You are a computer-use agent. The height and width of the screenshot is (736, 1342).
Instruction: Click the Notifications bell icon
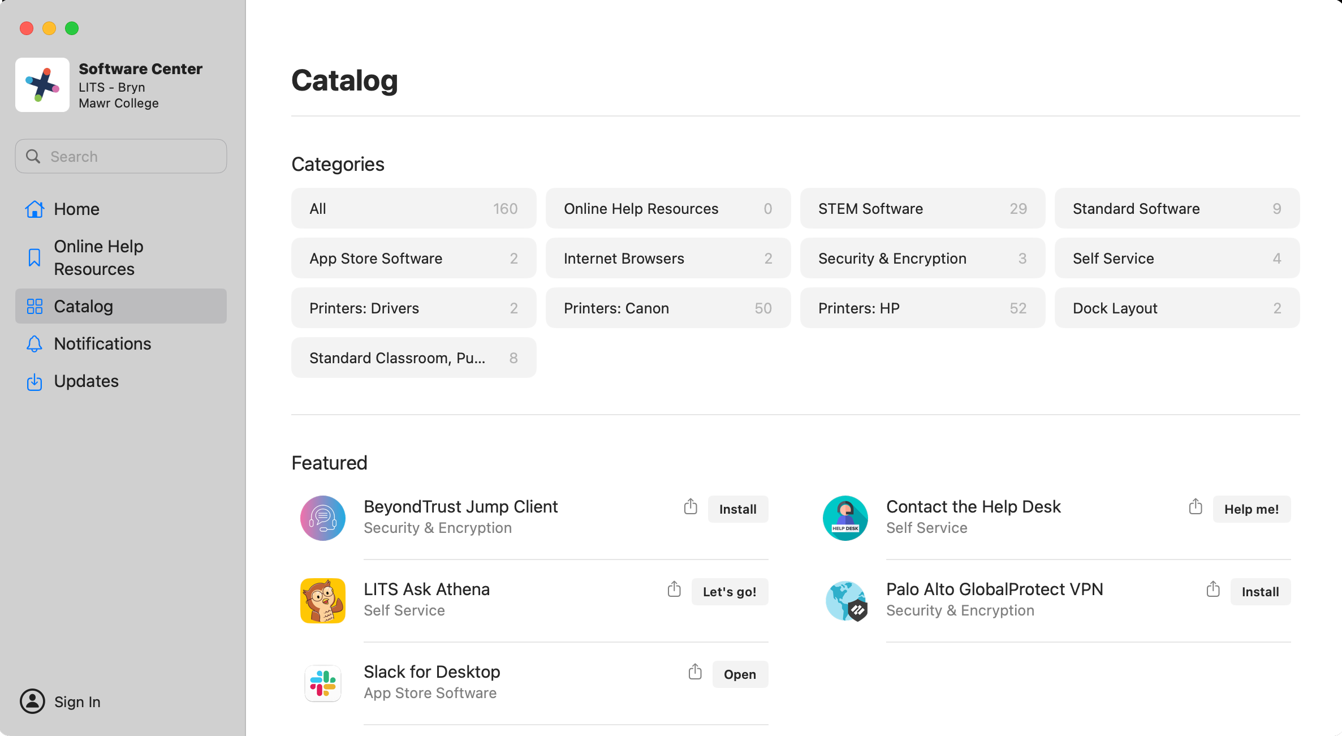(34, 344)
